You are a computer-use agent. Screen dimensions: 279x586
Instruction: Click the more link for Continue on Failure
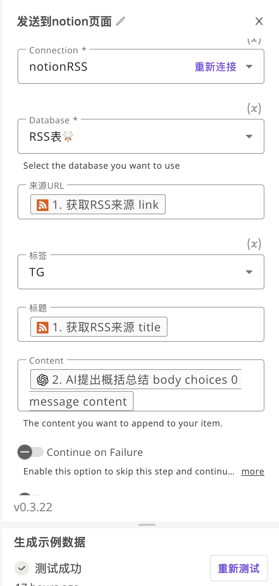coord(252,472)
